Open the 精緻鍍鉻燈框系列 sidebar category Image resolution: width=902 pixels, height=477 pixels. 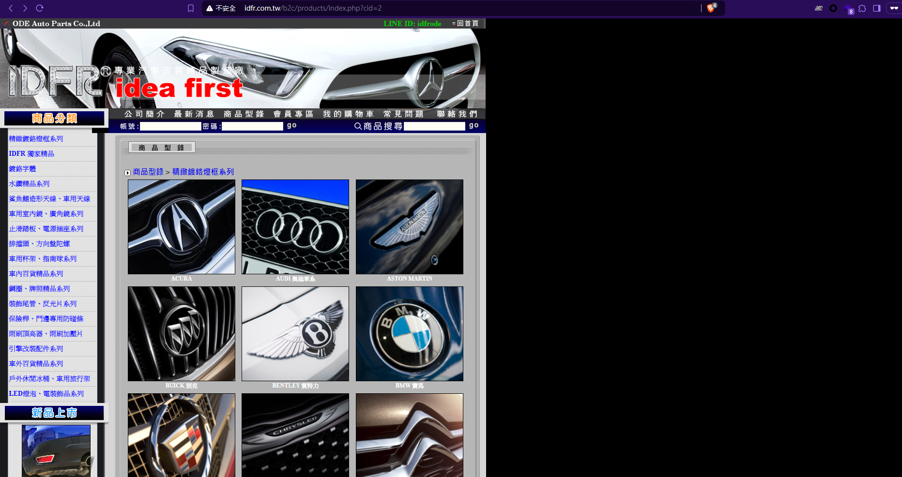[36, 139]
